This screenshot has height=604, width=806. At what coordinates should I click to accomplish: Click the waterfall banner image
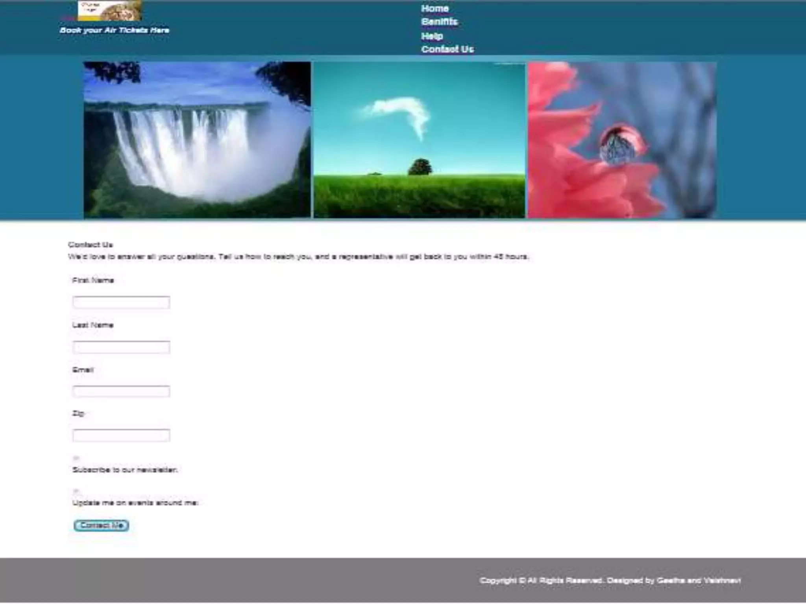coord(197,140)
